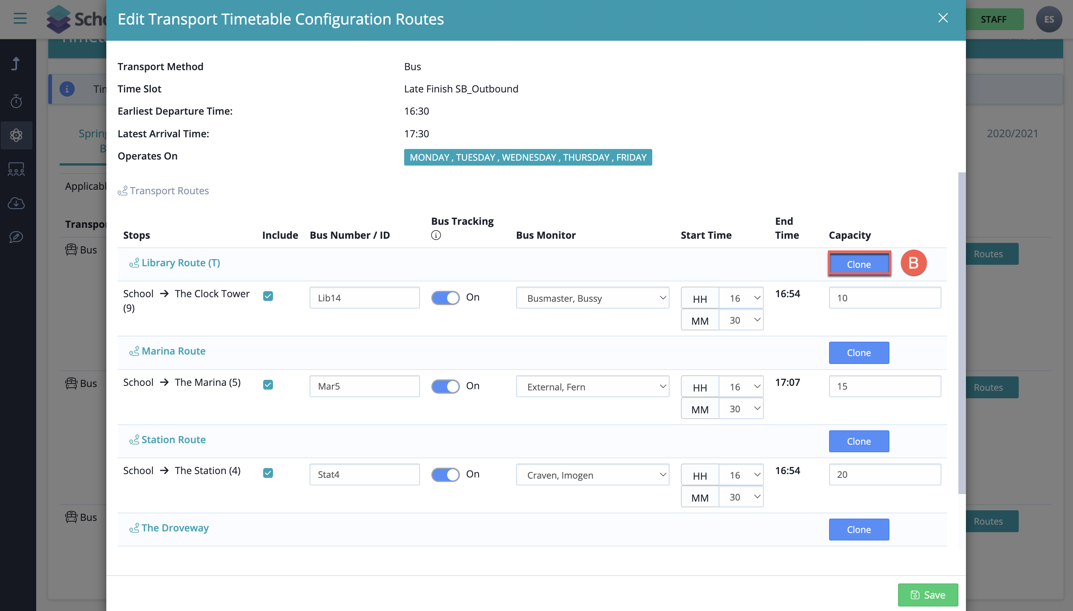Open Bus Monitor dropdown showing External, Fern
Screen dimensions: 1073x611
pos(592,387)
